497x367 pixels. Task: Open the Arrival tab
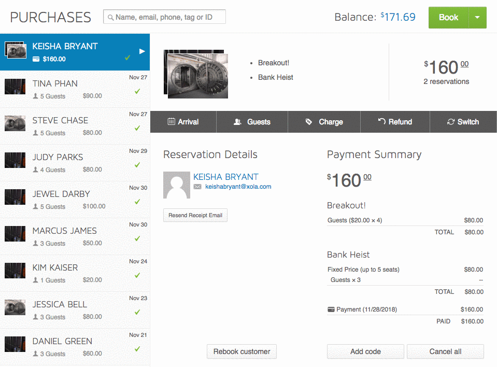[183, 122]
